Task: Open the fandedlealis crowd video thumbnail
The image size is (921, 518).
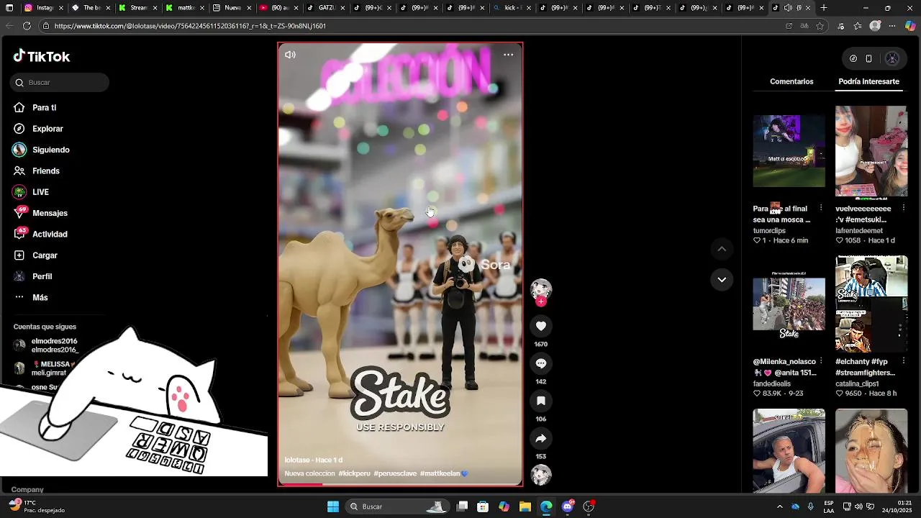Action: [x=789, y=304]
